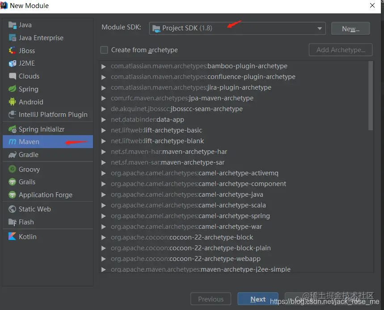Click the archetype list vertical scrollbar

pos(371,96)
